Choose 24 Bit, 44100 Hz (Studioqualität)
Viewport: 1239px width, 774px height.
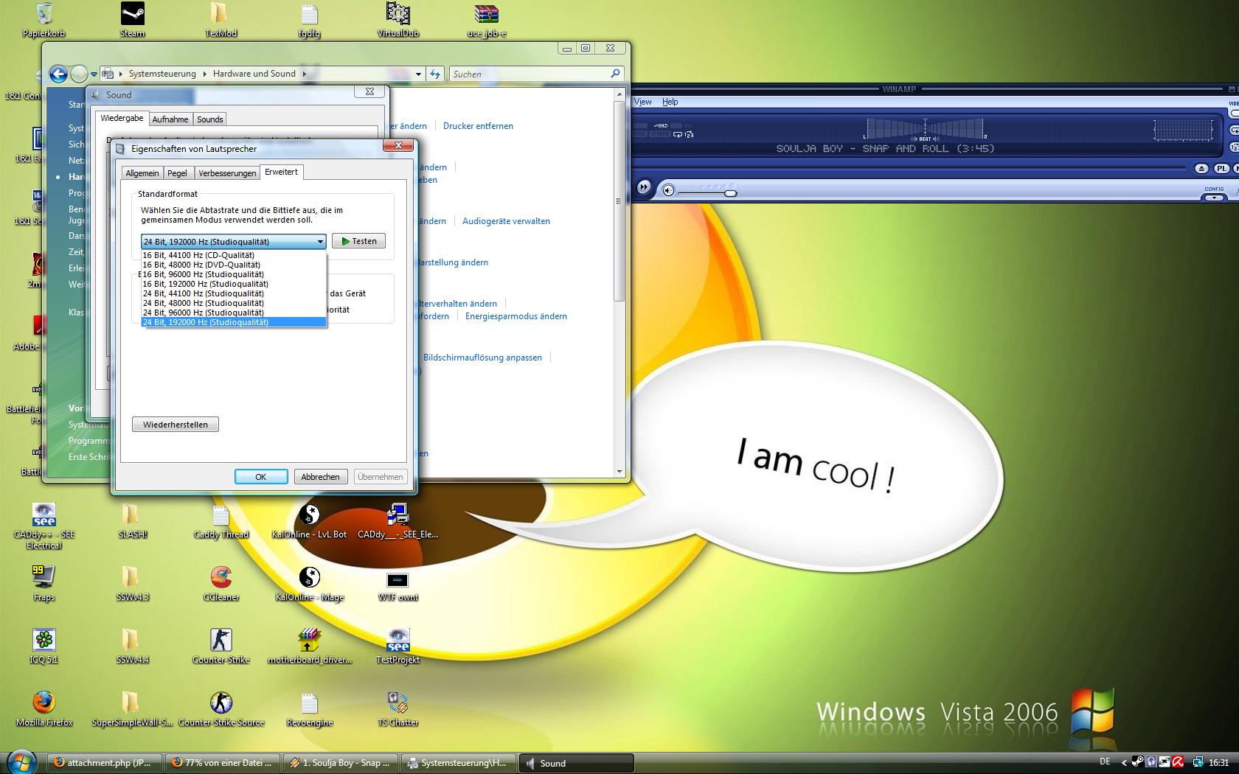point(233,293)
